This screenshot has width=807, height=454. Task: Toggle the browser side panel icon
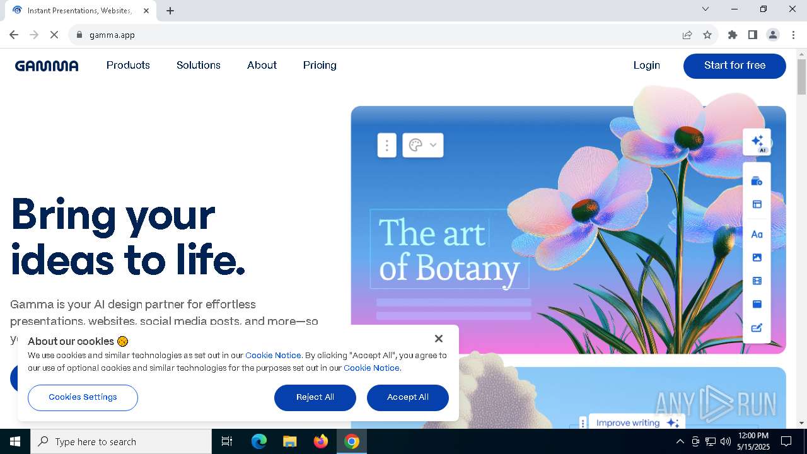(x=753, y=35)
